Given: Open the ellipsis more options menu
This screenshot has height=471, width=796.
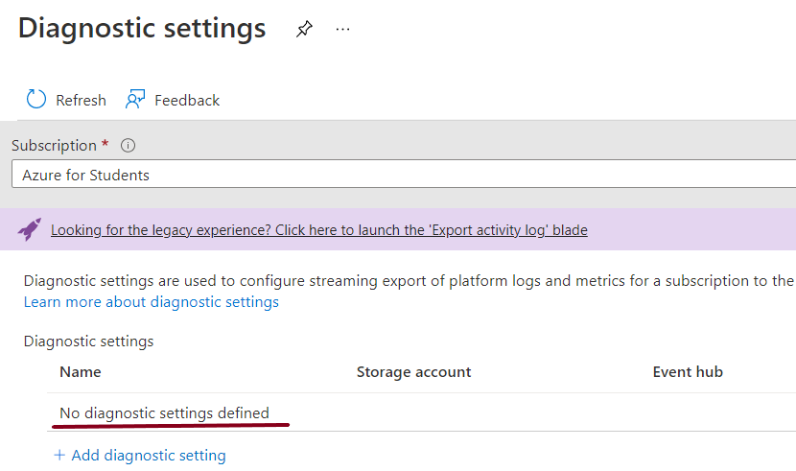Looking at the screenshot, I should coord(342,30).
